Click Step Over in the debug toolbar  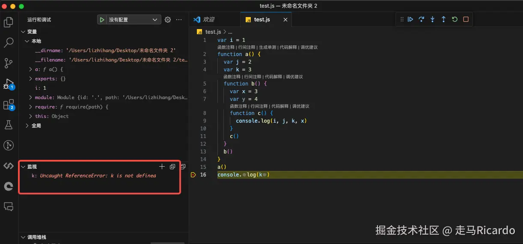tap(422, 19)
